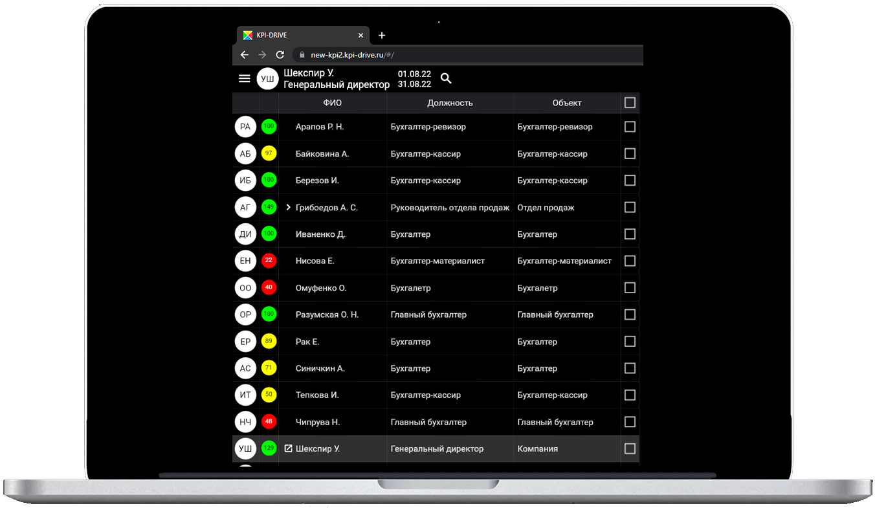Tick the checkbox for Омуфенко О.
The image size is (875, 508).
click(x=630, y=288)
